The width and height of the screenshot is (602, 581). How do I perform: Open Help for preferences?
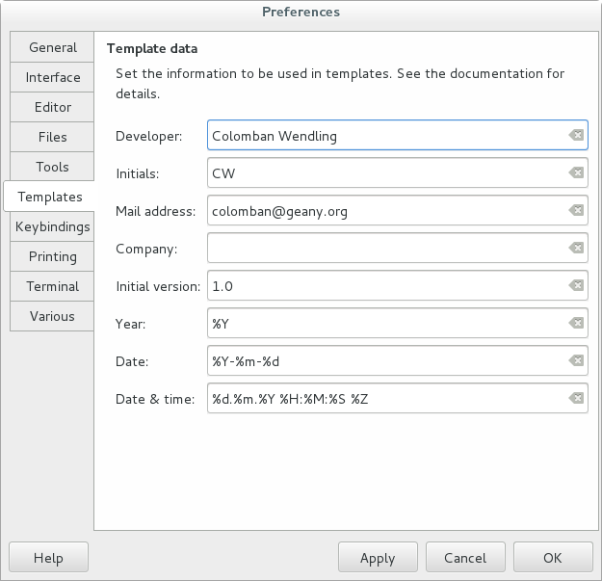(x=48, y=558)
